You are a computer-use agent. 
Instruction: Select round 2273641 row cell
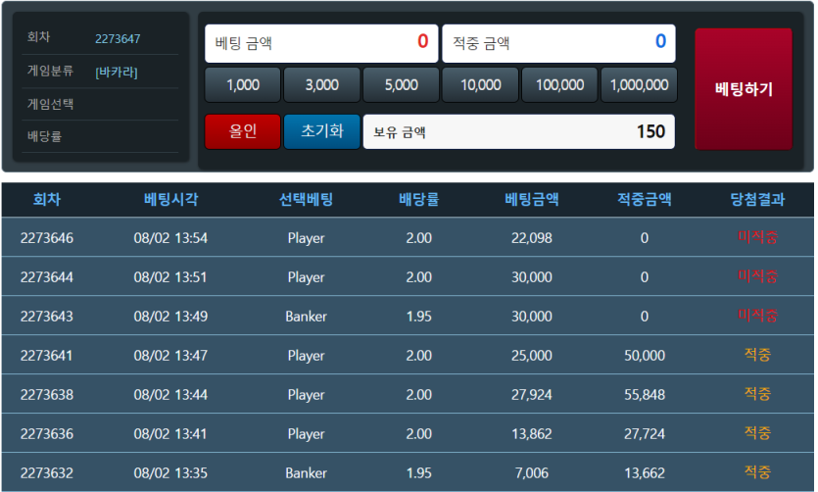click(47, 356)
